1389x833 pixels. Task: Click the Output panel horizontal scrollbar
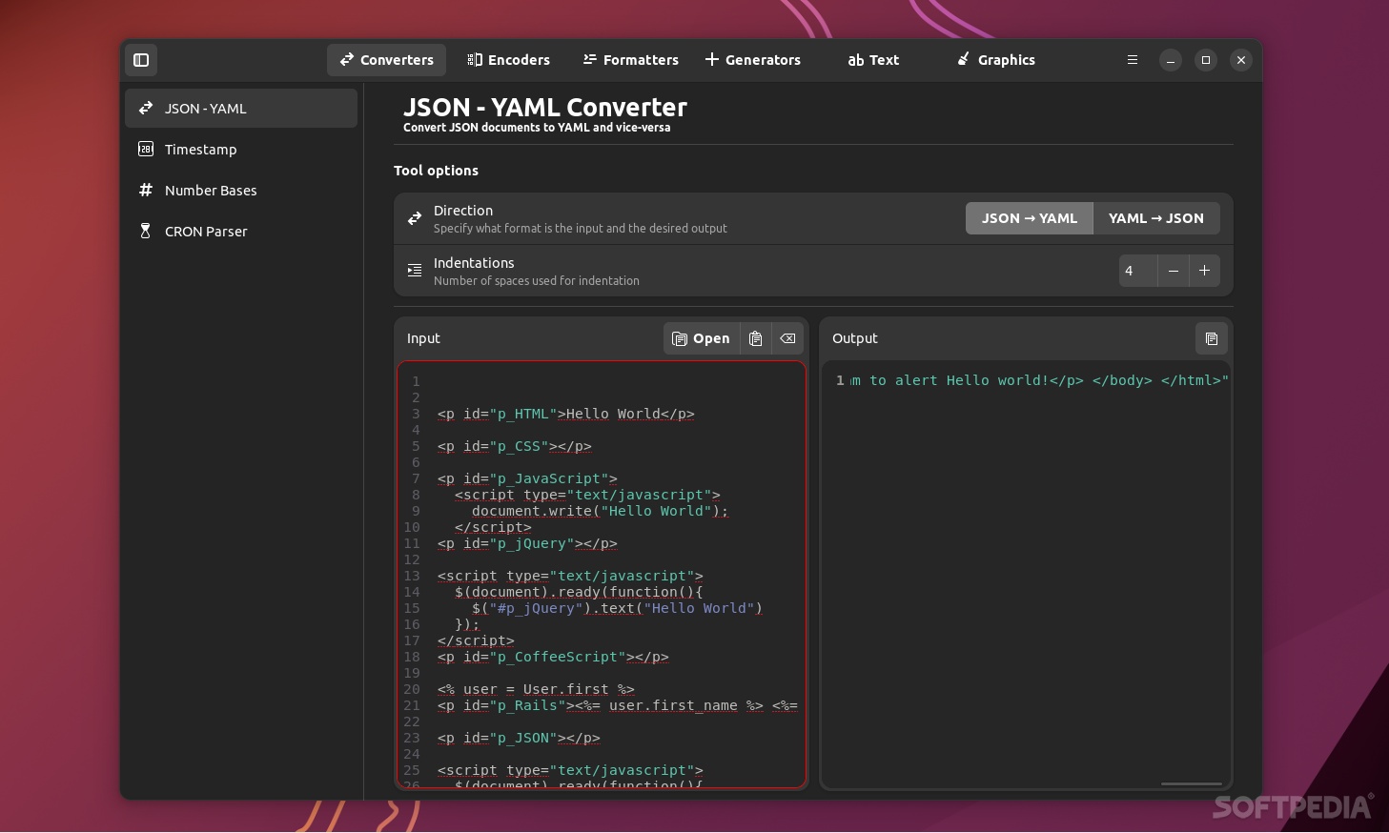click(1190, 783)
